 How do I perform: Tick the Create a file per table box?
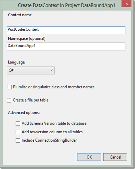click(x=9, y=100)
